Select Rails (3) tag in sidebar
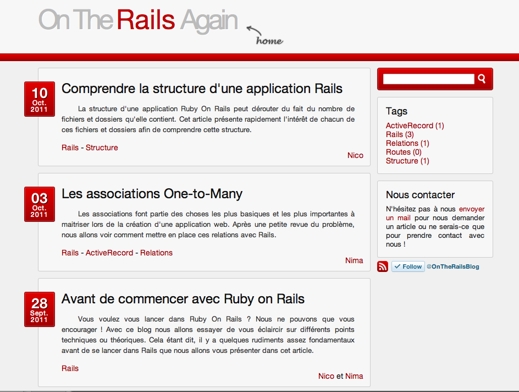519x392 pixels. [x=400, y=134]
